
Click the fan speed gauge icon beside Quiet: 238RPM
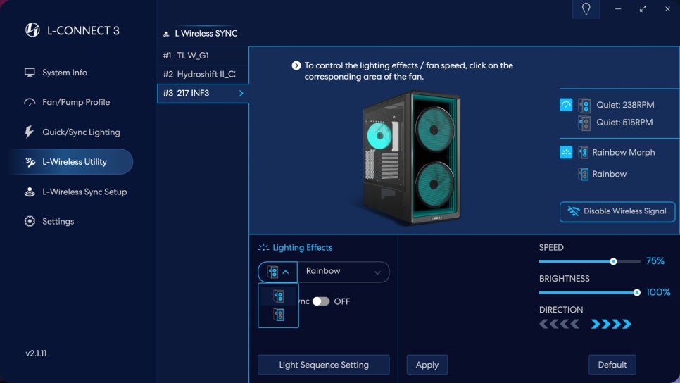point(566,105)
